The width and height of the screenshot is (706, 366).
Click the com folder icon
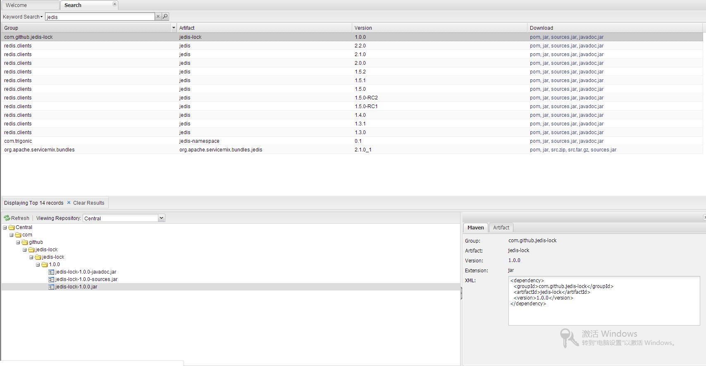(x=18, y=235)
